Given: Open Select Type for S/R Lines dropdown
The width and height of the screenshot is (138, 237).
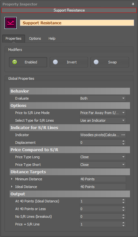Looking at the screenshot, I should (x=103, y=120).
